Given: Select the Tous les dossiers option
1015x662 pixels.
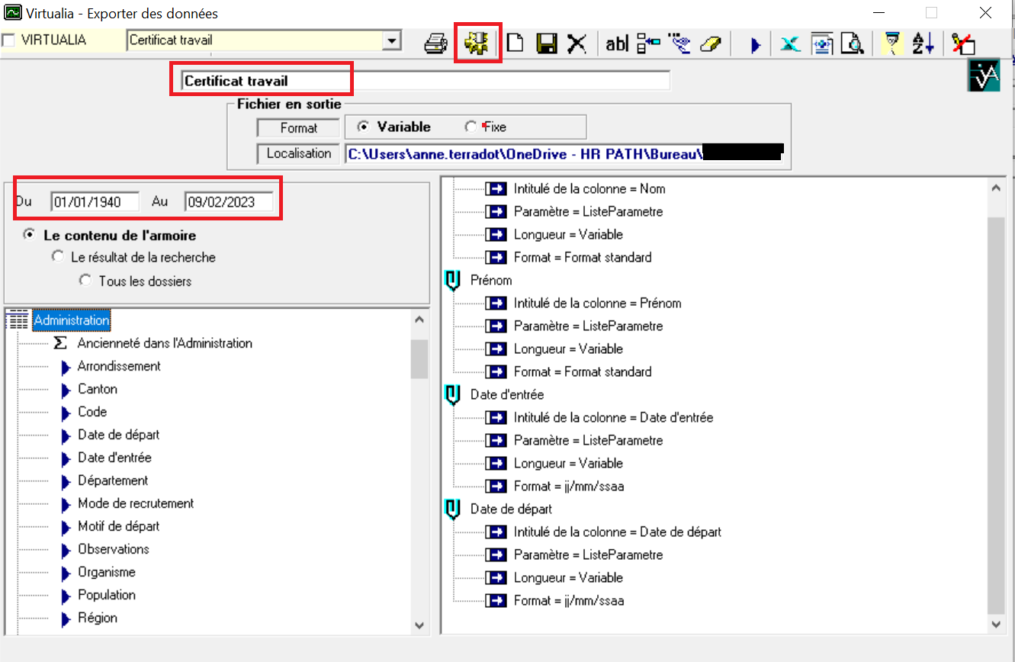Looking at the screenshot, I should pos(85,281).
